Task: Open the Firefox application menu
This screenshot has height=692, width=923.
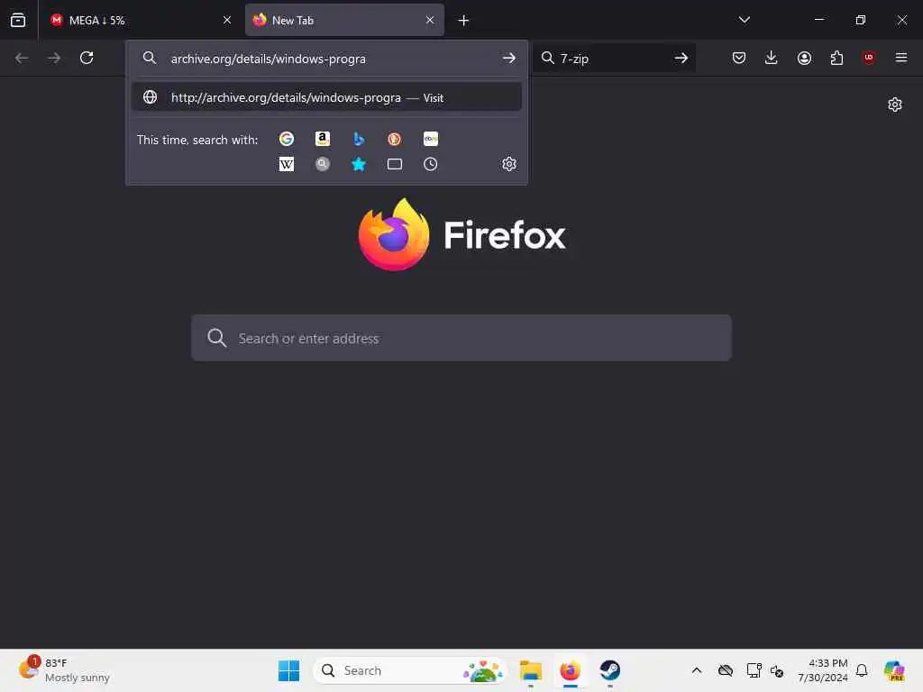Action: (x=901, y=58)
